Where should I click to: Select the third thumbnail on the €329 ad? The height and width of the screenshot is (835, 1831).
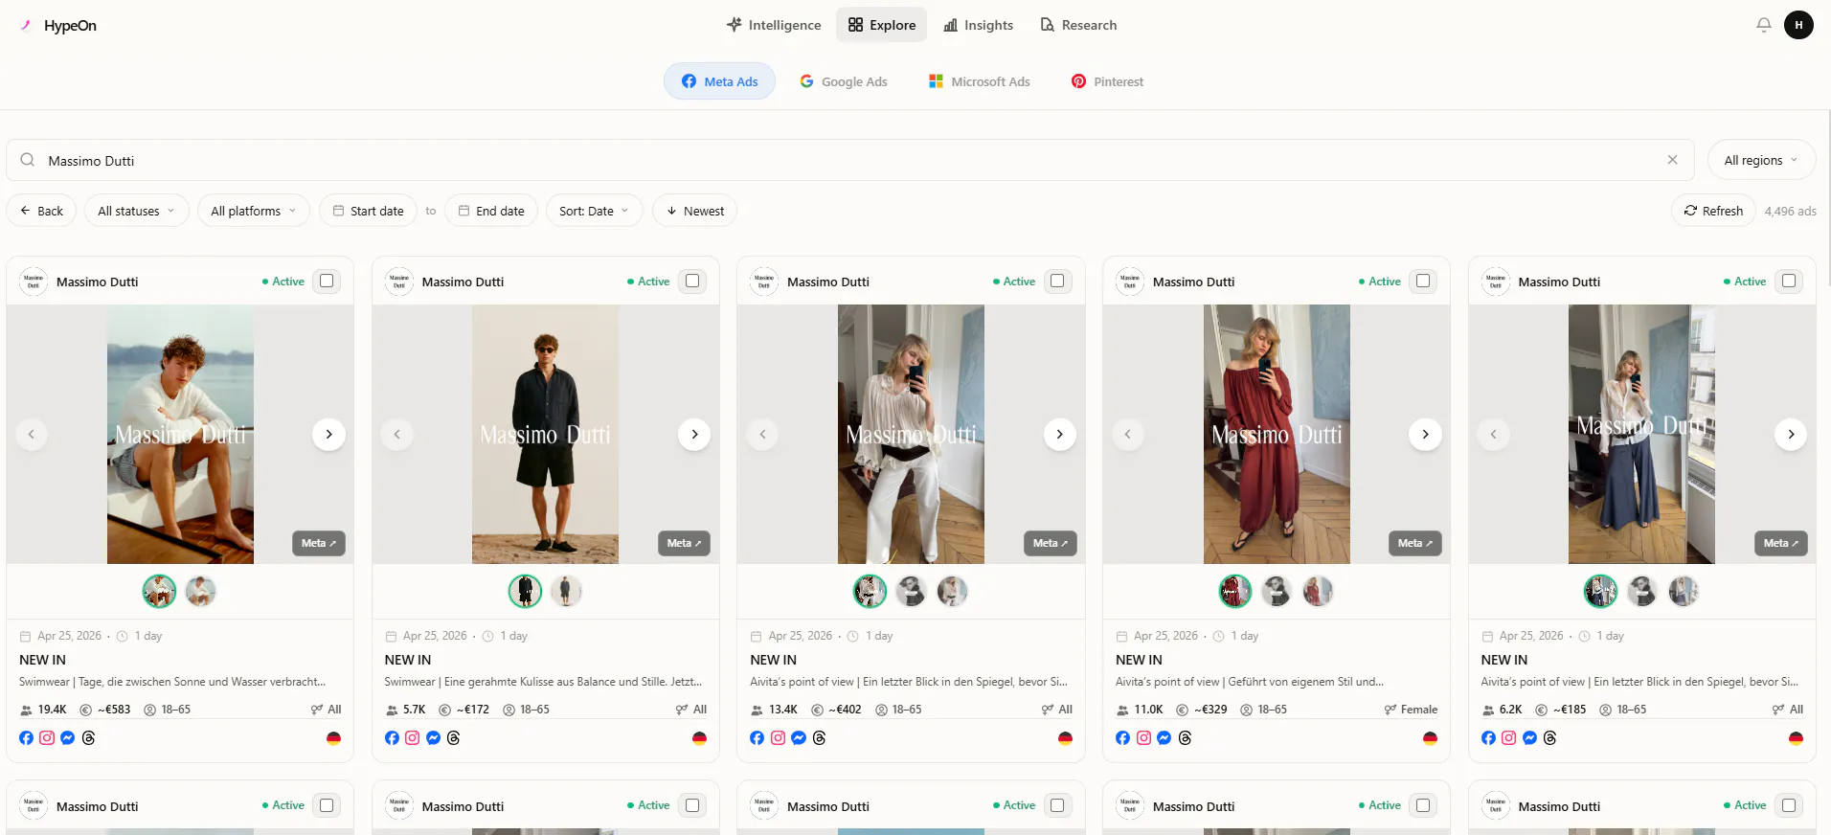pos(1318,592)
